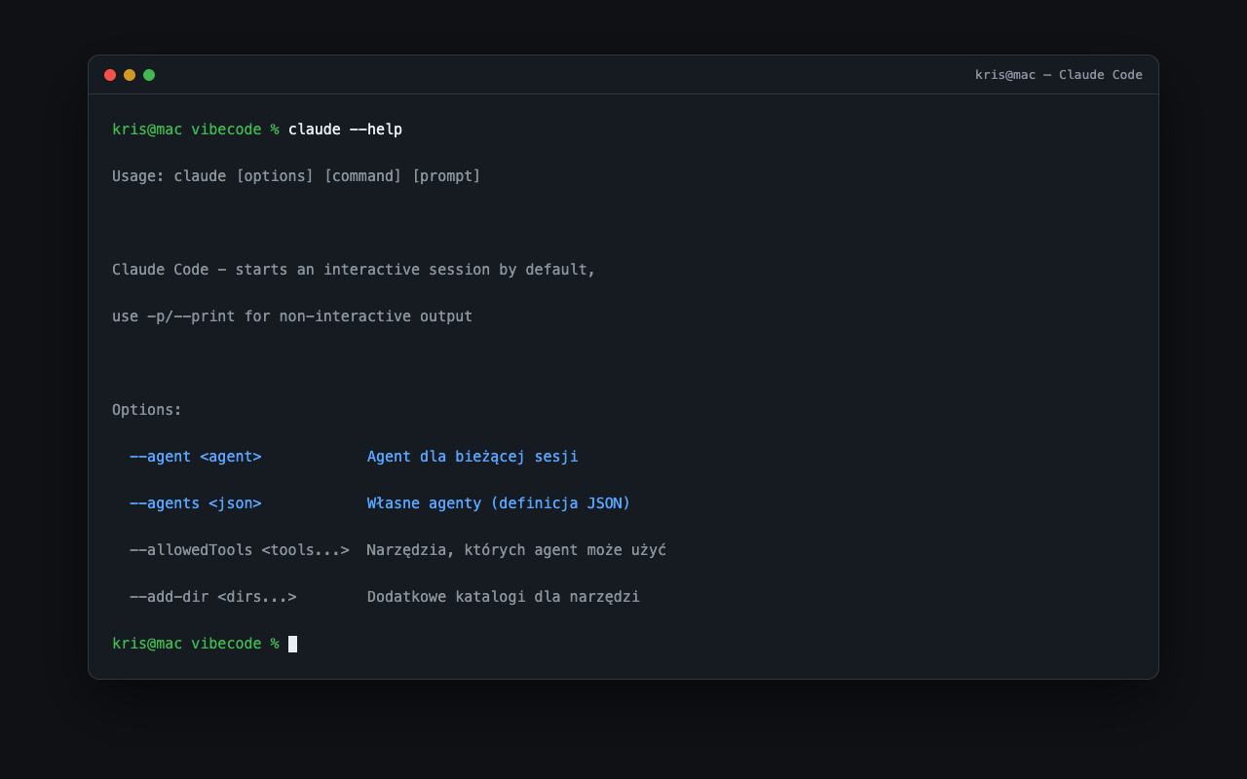Click the 'Options:' heading
Screen dimensions: 1247x779
click(147, 410)
